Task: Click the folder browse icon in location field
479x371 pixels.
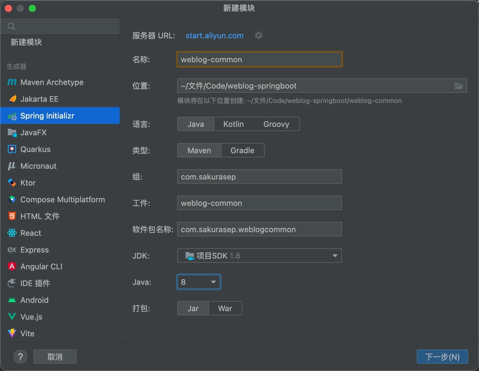Action: click(458, 86)
